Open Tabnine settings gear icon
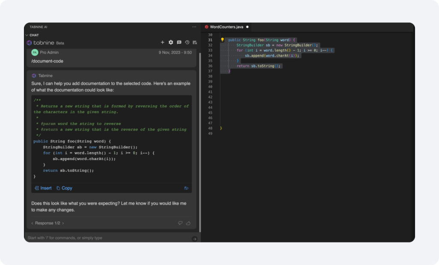The width and height of the screenshot is (439, 265). click(x=171, y=42)
